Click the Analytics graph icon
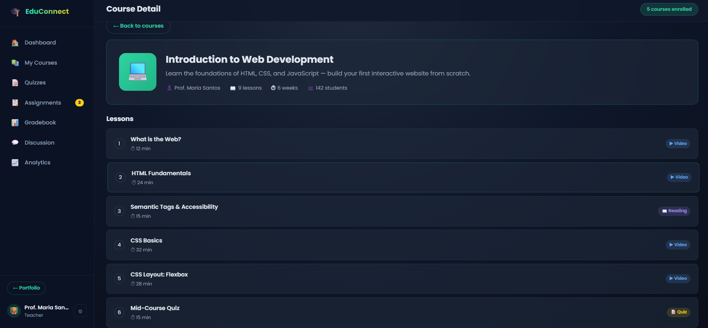 point(15,163)
